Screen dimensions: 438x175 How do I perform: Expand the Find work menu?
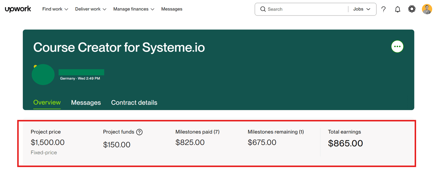[55, 9]
